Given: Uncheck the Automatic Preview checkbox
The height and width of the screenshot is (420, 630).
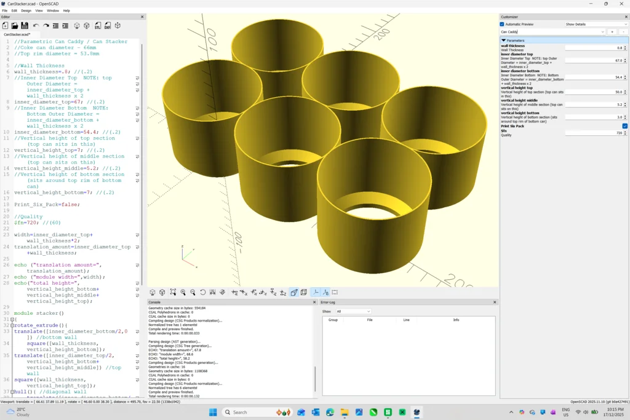Looking at the screenshot, I should 502,25.
